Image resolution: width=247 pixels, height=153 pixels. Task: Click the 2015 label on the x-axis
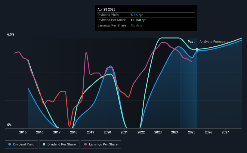23,132
